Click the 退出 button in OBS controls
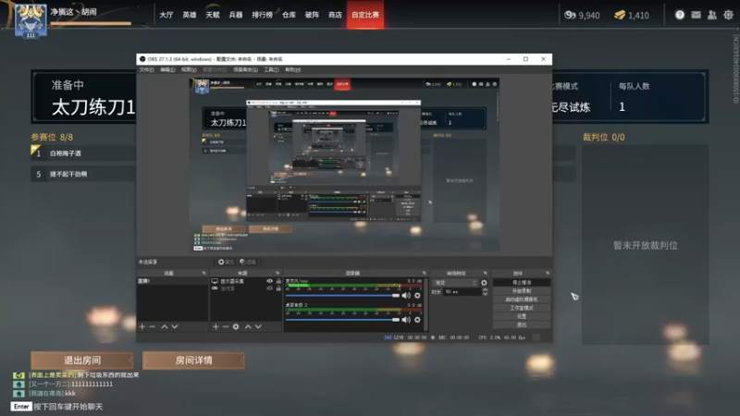This screenshot has width=740, height=416. click(522, 325)
